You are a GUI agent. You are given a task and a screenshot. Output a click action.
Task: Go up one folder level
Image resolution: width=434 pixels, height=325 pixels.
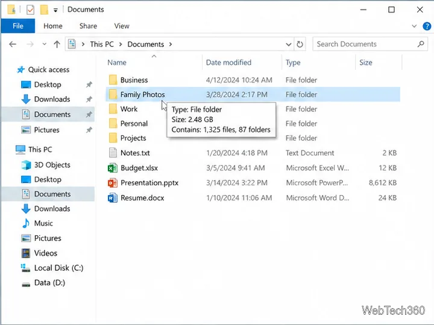(x=57, y=44)
